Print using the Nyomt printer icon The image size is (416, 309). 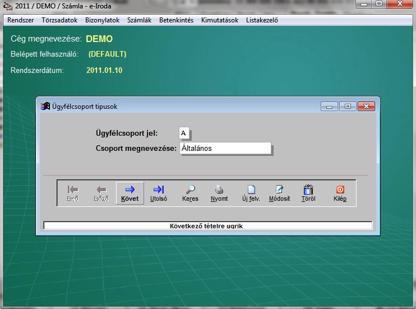pos(219,193)
